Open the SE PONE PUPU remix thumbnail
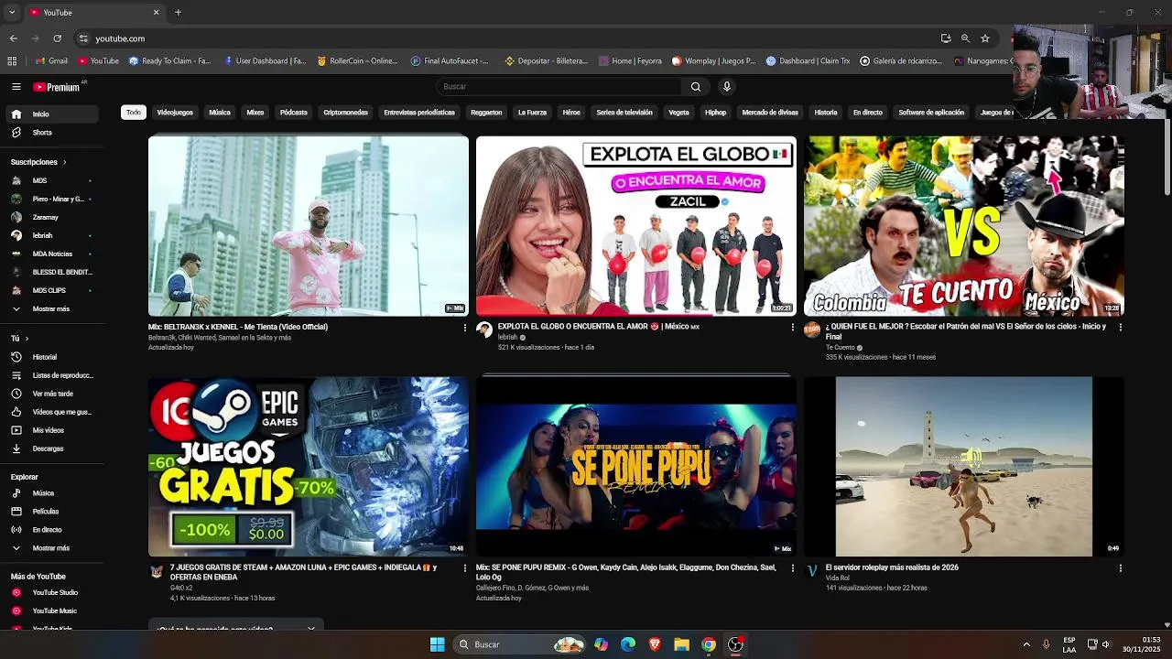 [636, 467]
